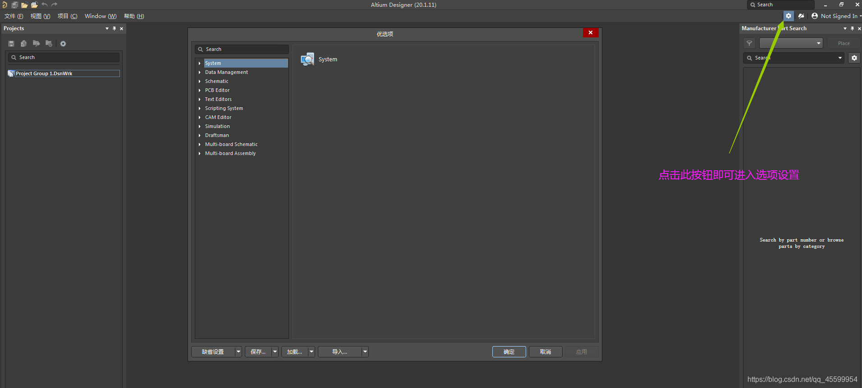Expand the PCB Editor tree node
The width and height of the screenshot is (862, 388).
[x=200, y=91]
